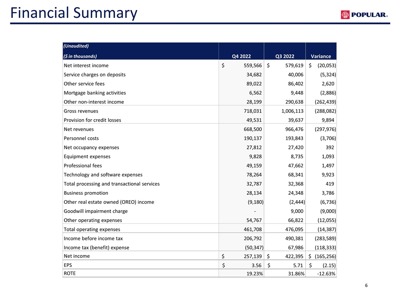Viewport: 399px width, 299px height.
Task: Select the Technology and software expenses label
Action: click(x=103, y=175)
